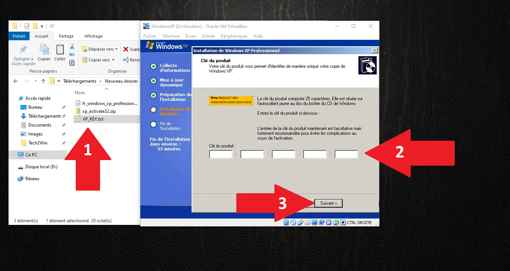510x271 pixels.
Task: Switch to the Affichage ribbon tab
Action: click(x=93, y=36)
